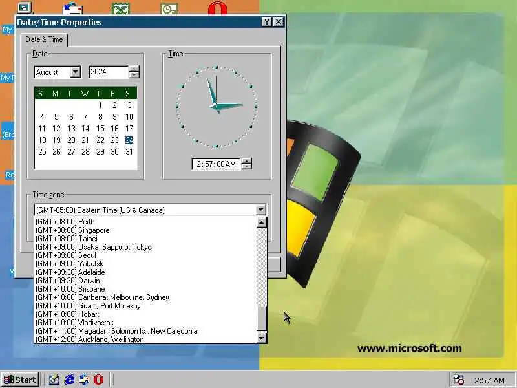517x388 pixels.
Task: Select August 20 in the calendar
Action: (71, 140)
